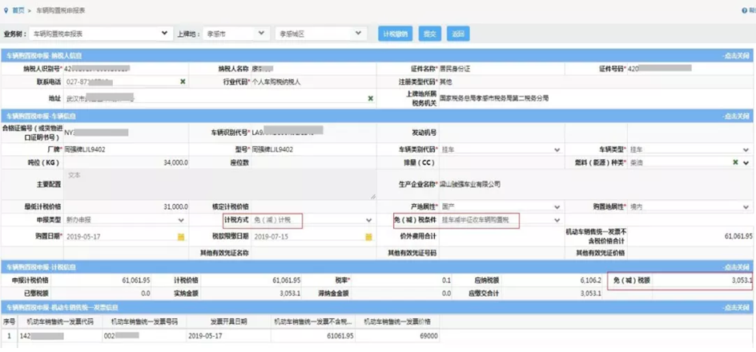Screen dimensions: 756x352
Task: Click 点击关闭 on the 发票信息 section
Action: click(x=736, y=307)
